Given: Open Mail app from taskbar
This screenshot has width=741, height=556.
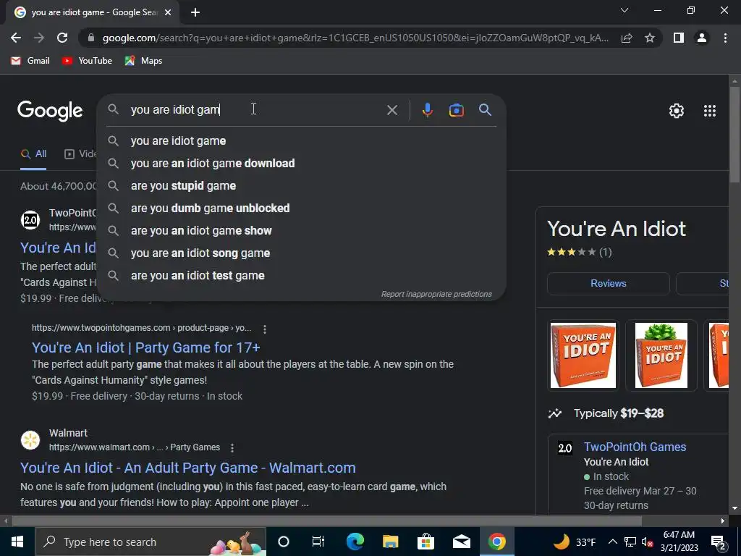Looking at the screenshot, I should (x=461, y=542).
